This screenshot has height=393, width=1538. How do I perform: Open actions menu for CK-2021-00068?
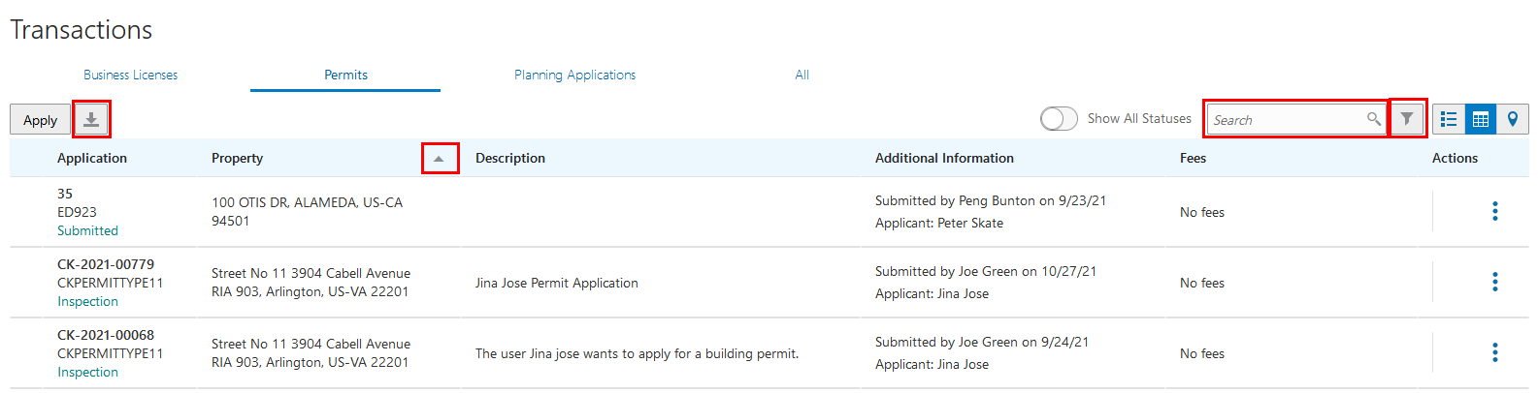pyautogui.click(x=1494, y=352)
